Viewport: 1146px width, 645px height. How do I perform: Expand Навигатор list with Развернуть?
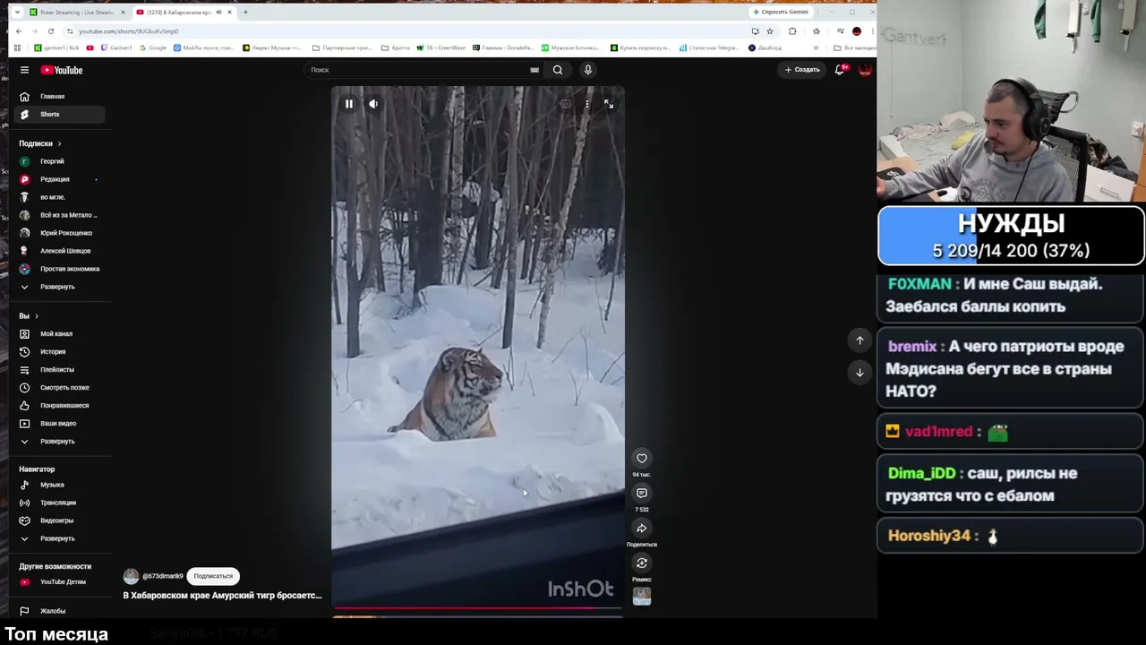(x=60, y=538)
